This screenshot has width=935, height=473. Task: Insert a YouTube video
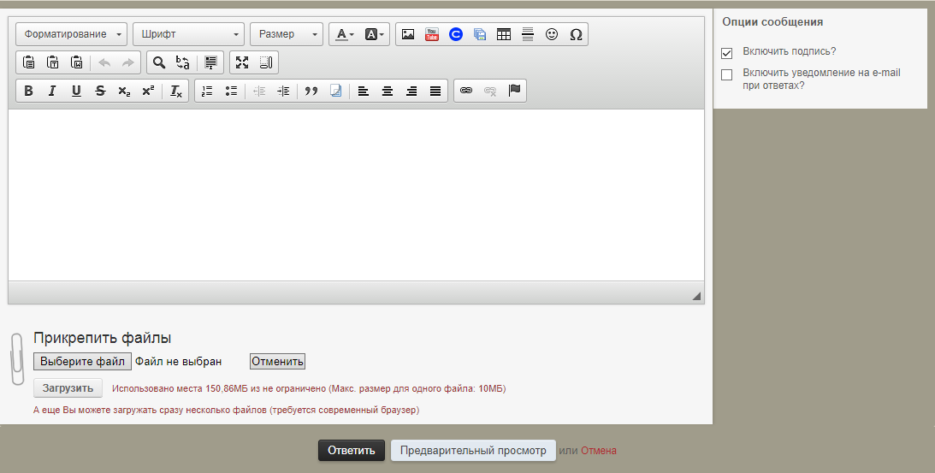tap(432, 34)
